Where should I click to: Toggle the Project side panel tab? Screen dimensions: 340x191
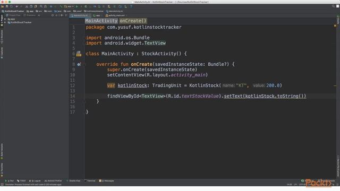(2, 20)
